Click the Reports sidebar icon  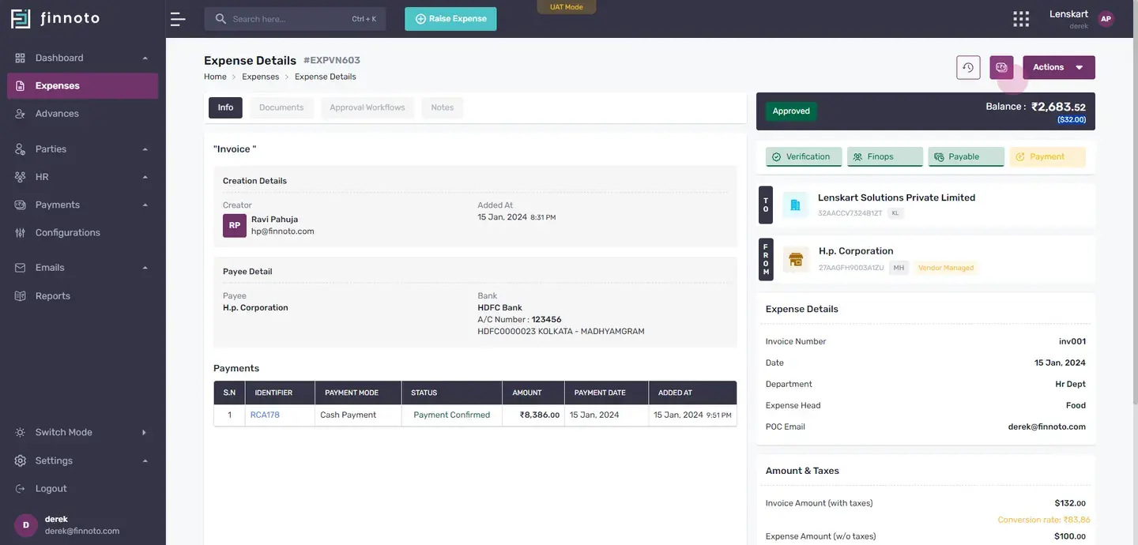pos(21,296)
